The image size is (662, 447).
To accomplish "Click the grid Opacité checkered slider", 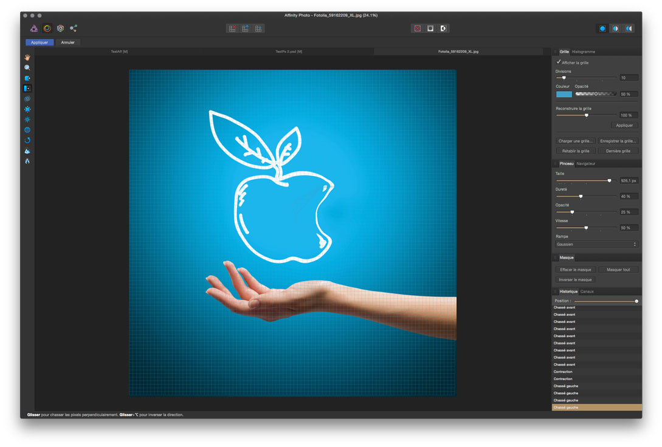I will click(596, 94).
